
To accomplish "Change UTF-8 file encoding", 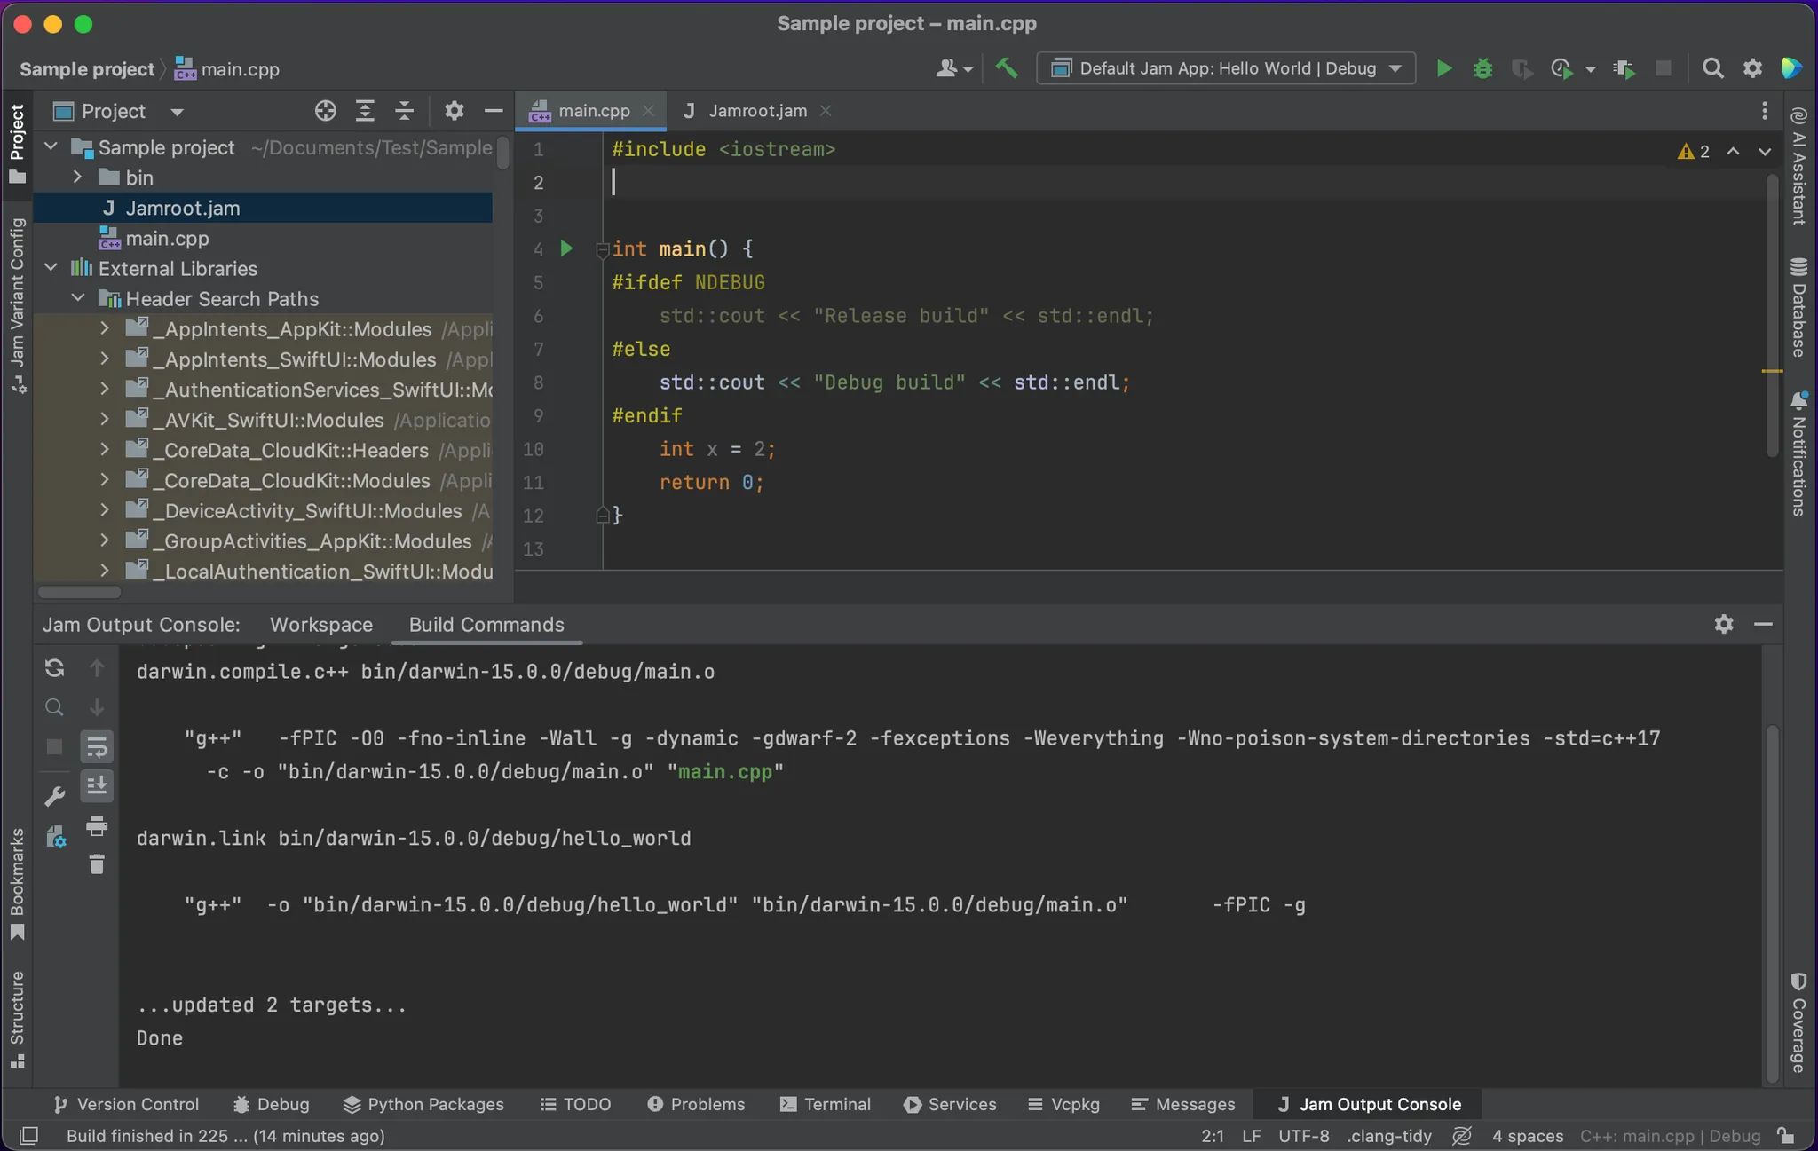I will [1303, 1135].
